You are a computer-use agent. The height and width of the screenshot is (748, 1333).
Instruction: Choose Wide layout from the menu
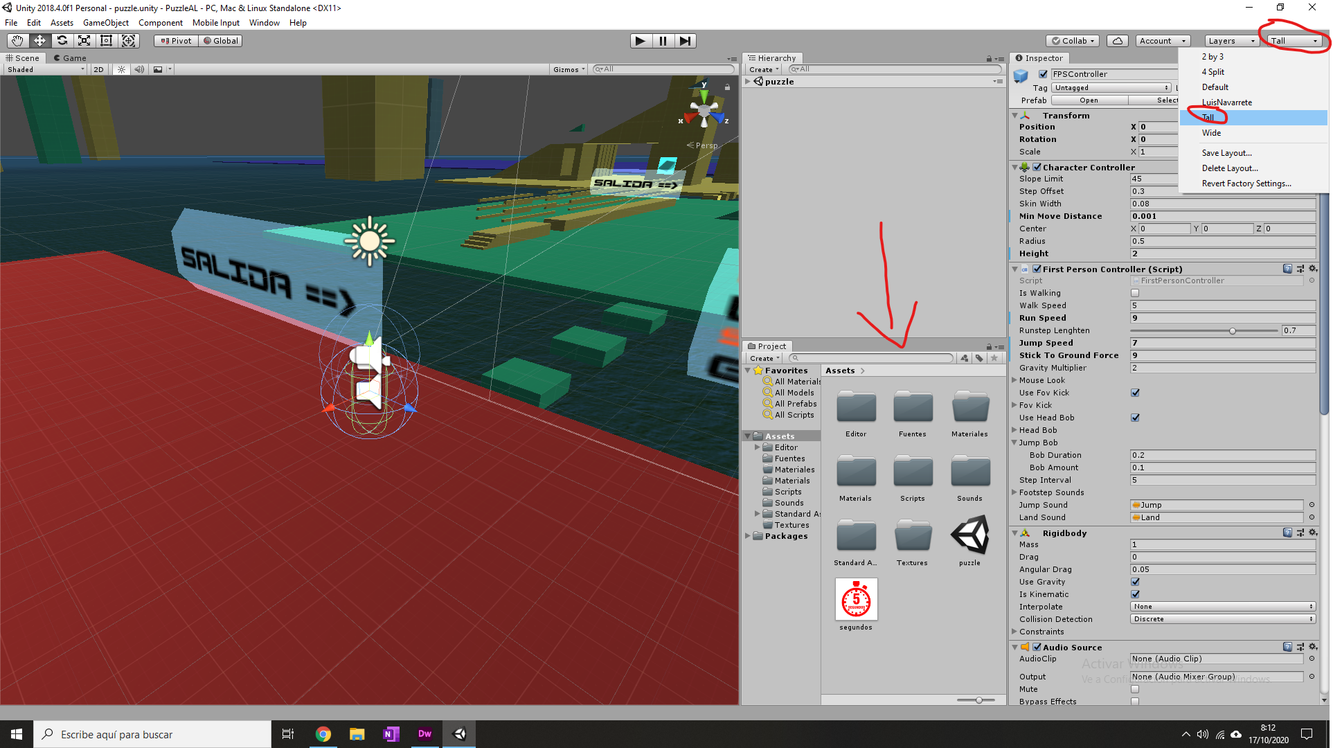click(x=1211, y=133)
